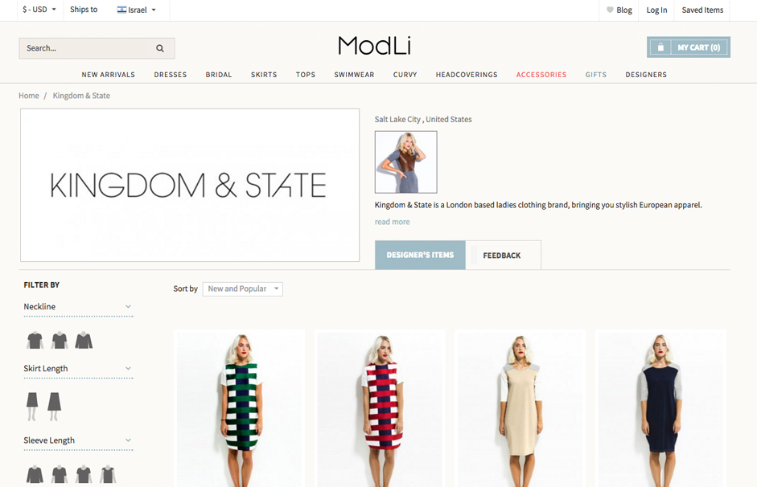The height and width of the screenshot is (487, 757).
Task: Select the scoop neckline filter icon
Action: coord(60,341)
